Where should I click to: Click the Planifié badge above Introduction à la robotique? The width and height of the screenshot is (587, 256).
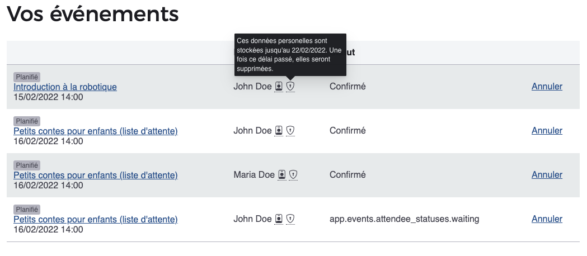27,77
